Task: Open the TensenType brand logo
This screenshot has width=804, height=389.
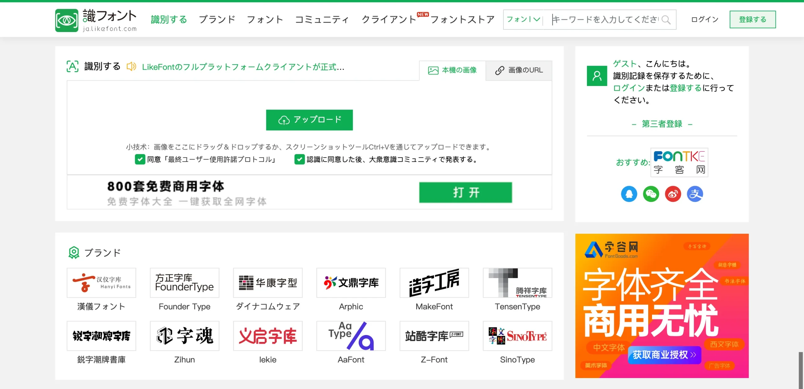Action: 518,283
